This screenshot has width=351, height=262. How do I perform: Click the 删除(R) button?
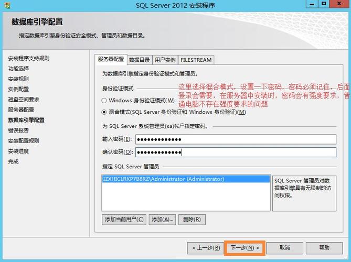pyautogui.click(x=192, y=220)
